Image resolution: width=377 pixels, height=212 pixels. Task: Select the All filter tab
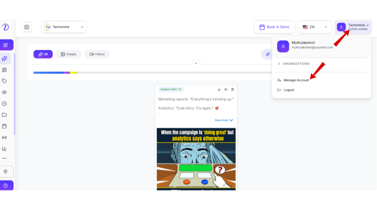pyautogui.click(x=43, y=54)
